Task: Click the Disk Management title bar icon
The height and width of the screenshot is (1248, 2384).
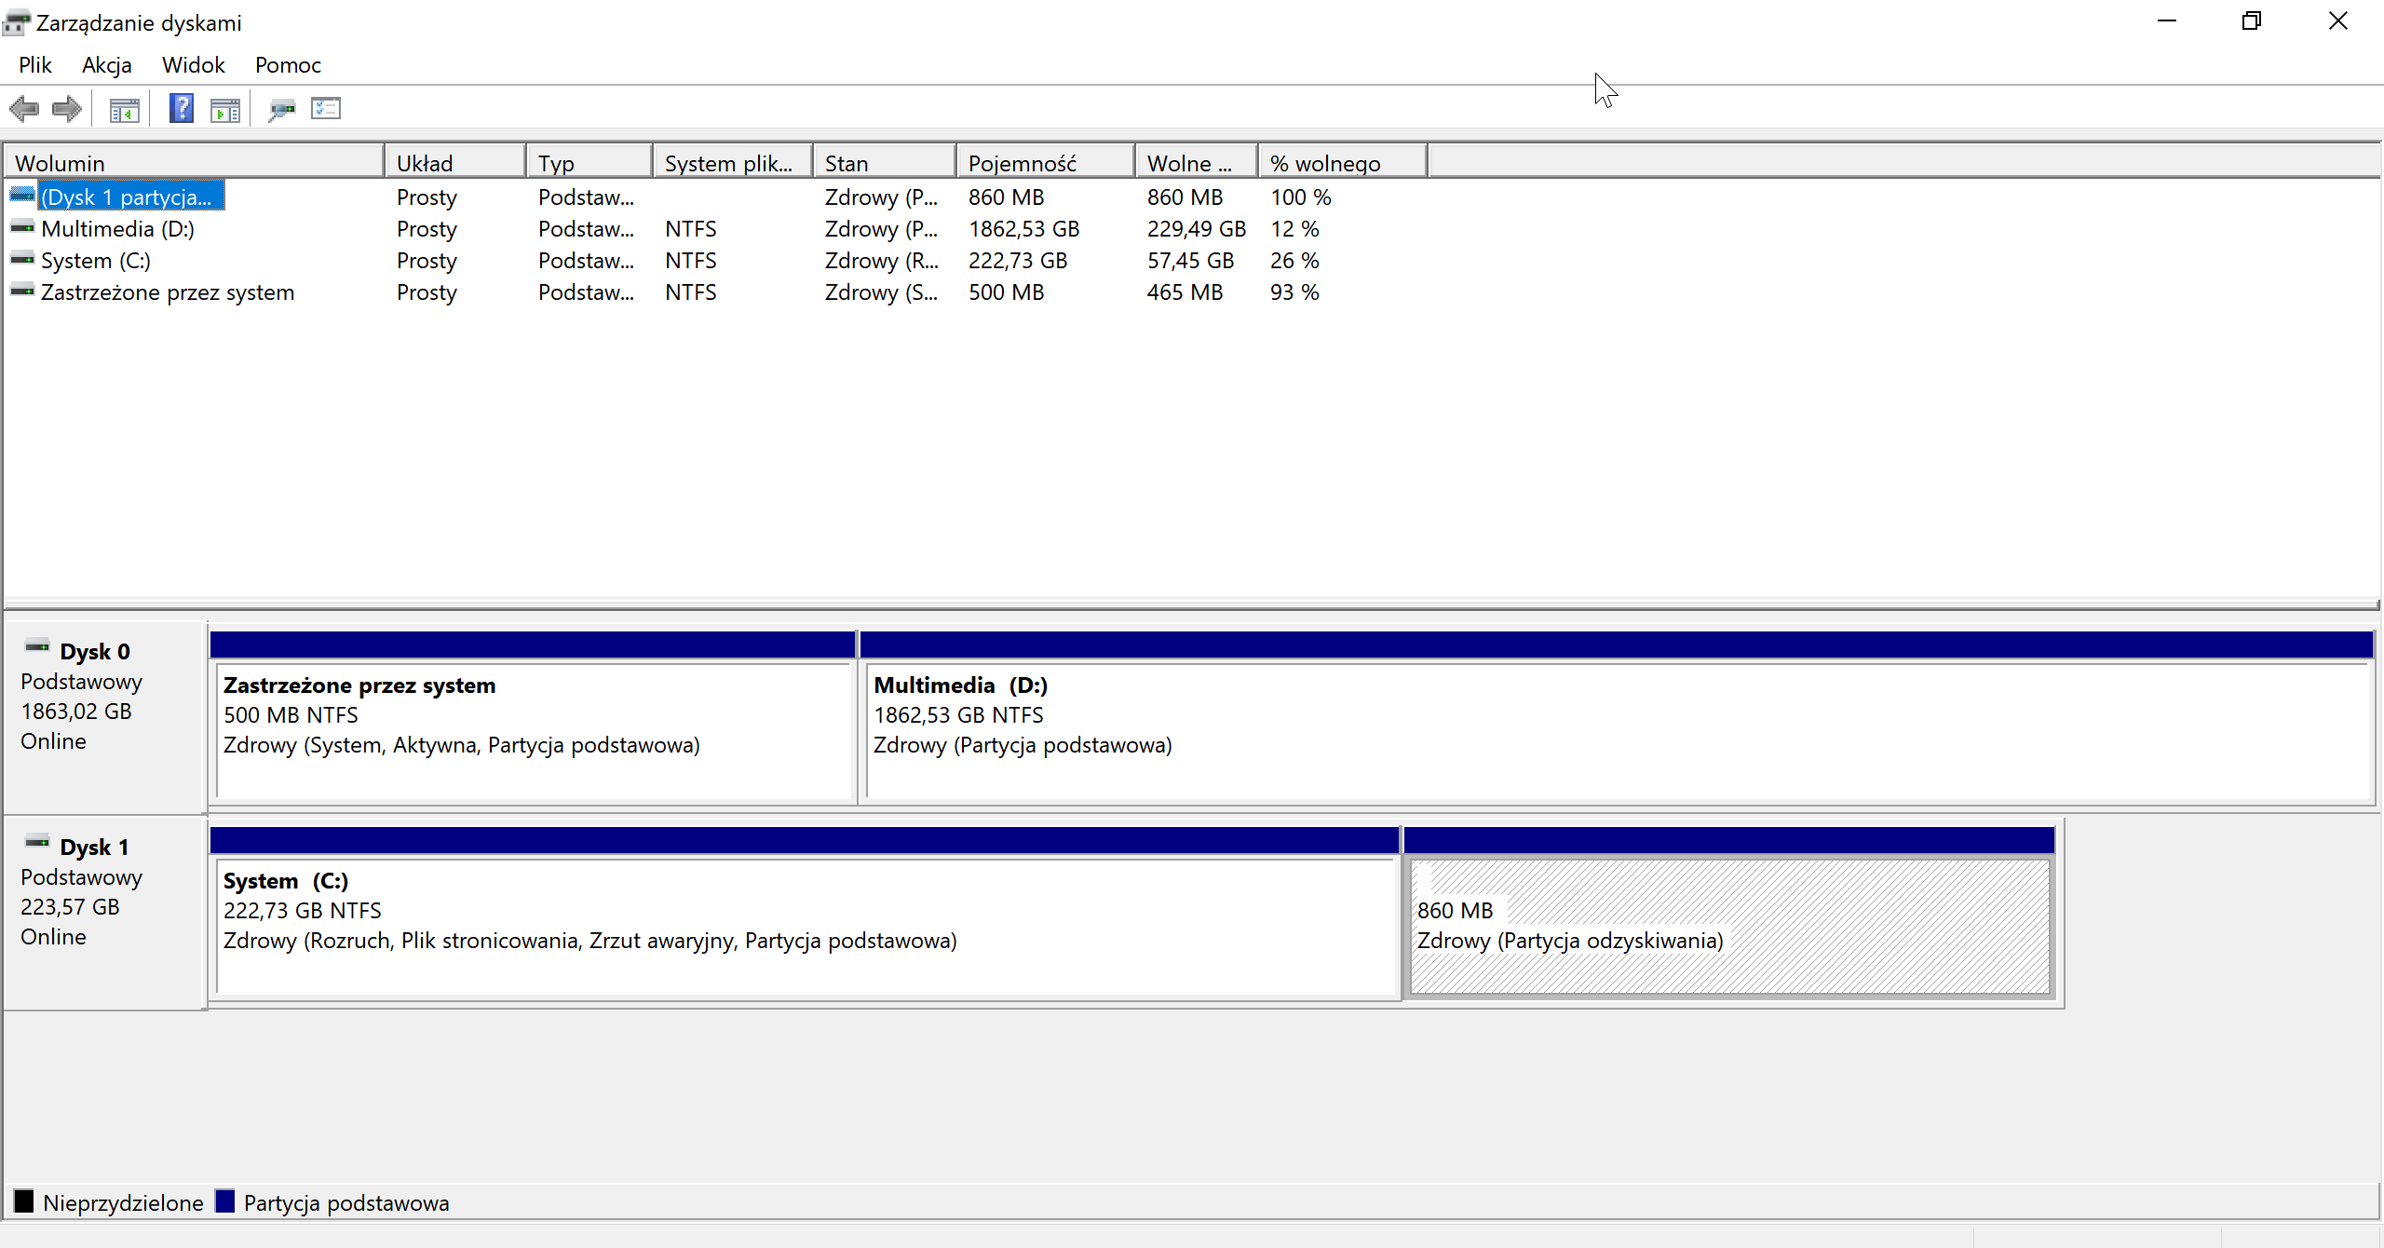Action: (x=16, y=22)
